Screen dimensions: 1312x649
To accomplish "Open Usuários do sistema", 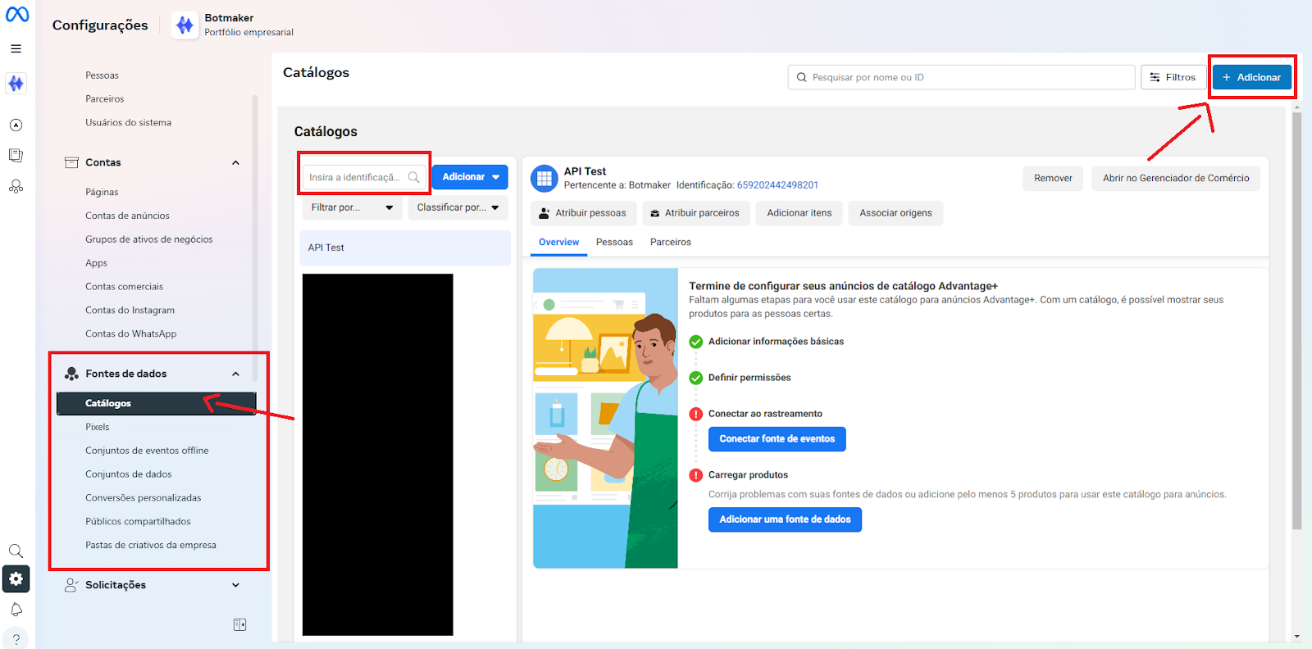I will coord(129,123).
